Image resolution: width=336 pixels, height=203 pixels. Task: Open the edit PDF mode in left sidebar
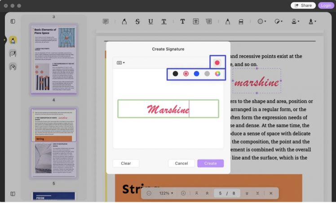[x=13, y=53]
